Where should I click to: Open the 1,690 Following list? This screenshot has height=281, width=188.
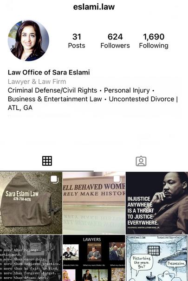click(x=154, y=41)
